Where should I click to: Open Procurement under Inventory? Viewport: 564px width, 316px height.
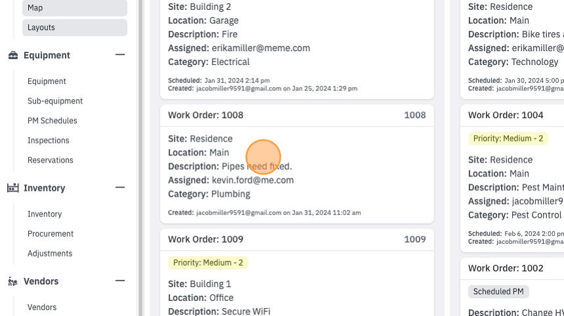click(x=50, y=234)
